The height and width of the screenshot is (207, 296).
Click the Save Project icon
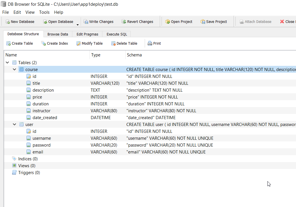coord(203,22)
